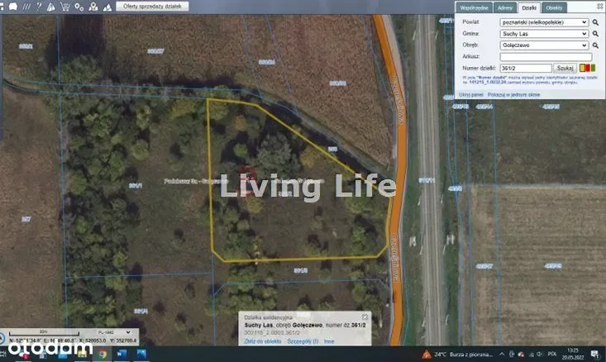Open the Obręb dropdown showing Golęczewo
The image size is (606, 362).
coord(544,45)
